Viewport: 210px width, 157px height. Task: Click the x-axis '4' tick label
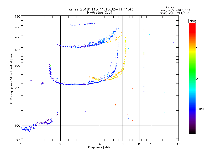[100, 144]
